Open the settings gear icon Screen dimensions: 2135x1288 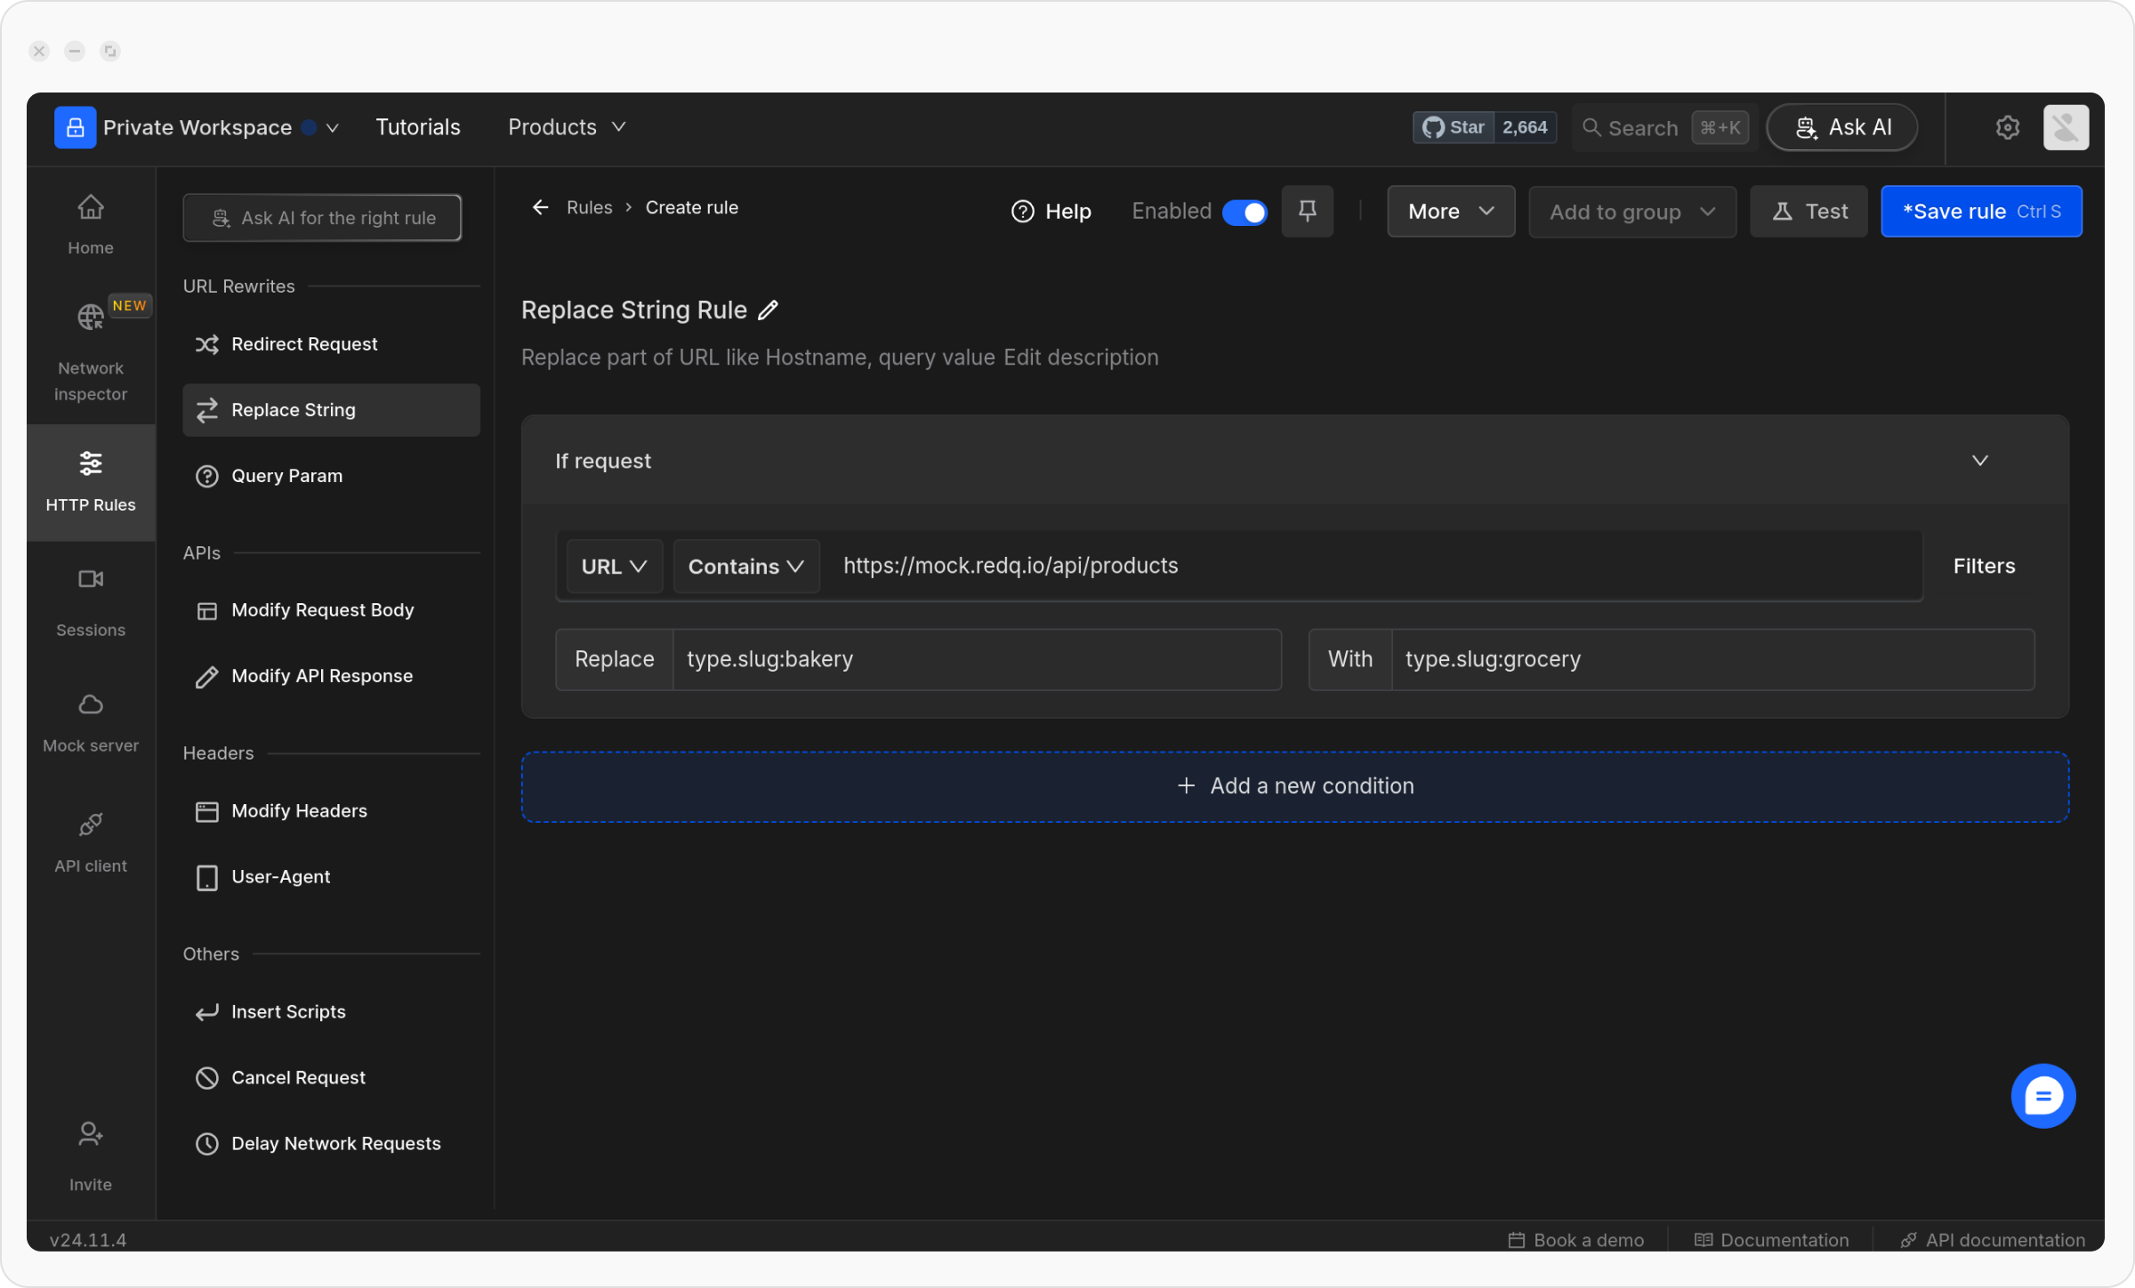(x=2007, y=127)
